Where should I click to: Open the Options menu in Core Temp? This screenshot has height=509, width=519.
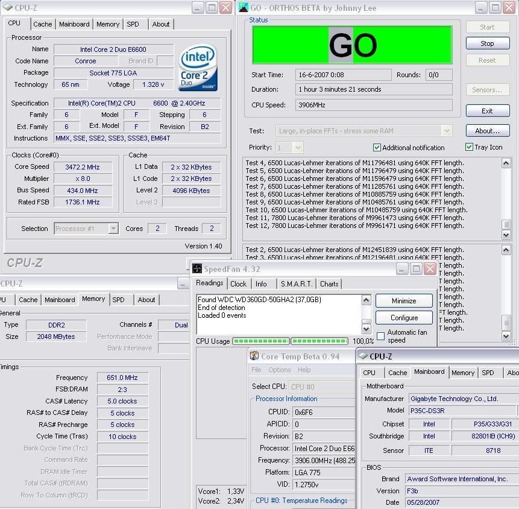point(279,370)
